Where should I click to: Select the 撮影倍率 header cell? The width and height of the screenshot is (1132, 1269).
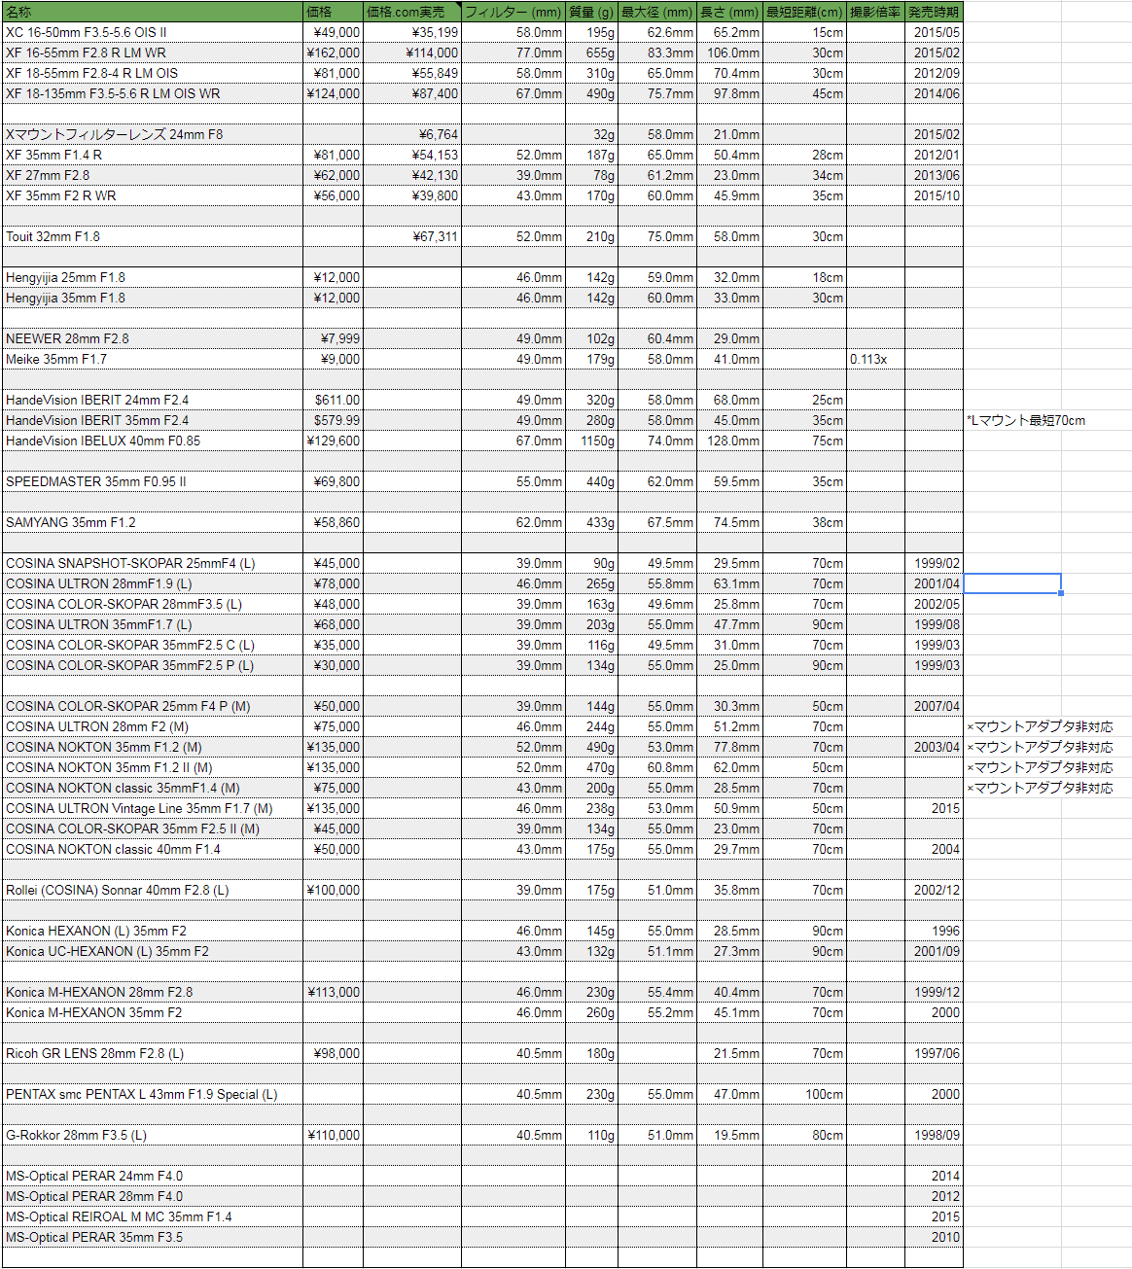pyautogui.click(x=875, y=12)
